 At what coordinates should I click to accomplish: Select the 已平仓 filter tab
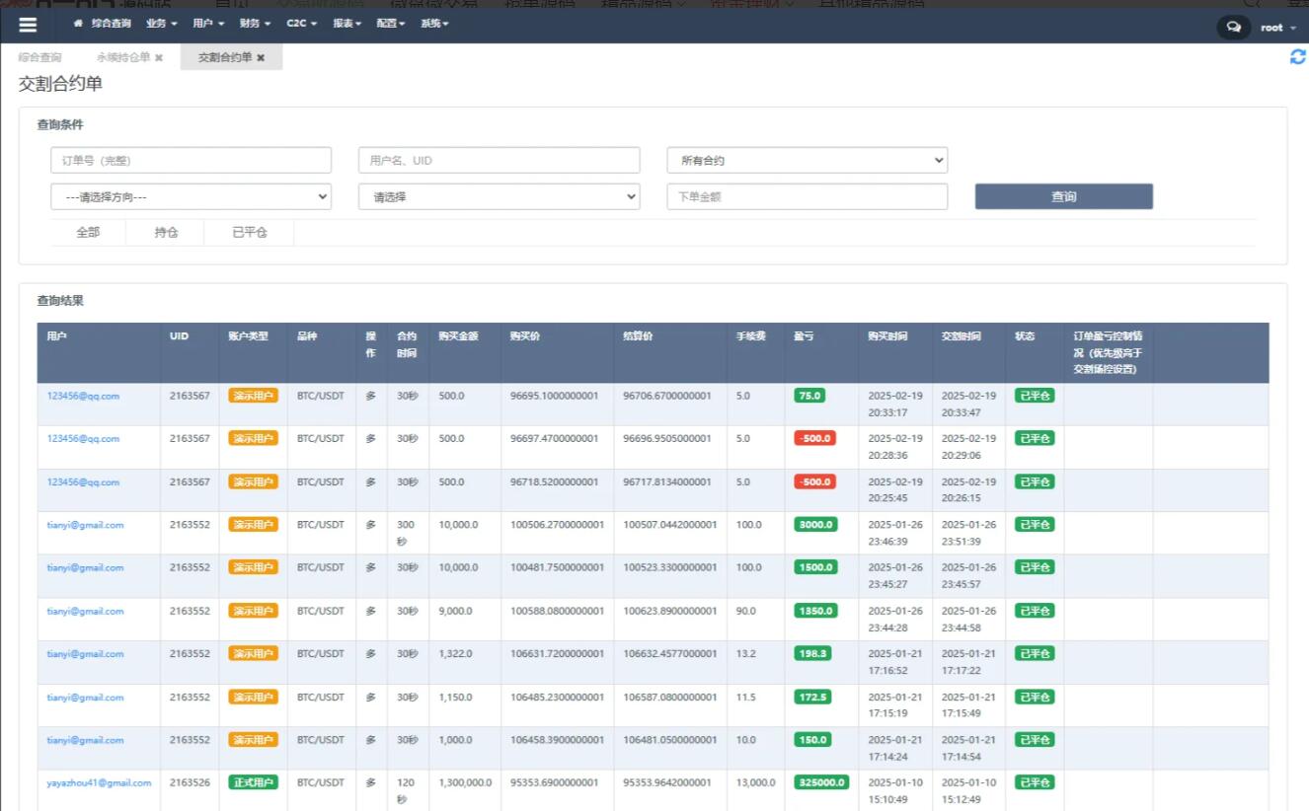coord(249,233)
